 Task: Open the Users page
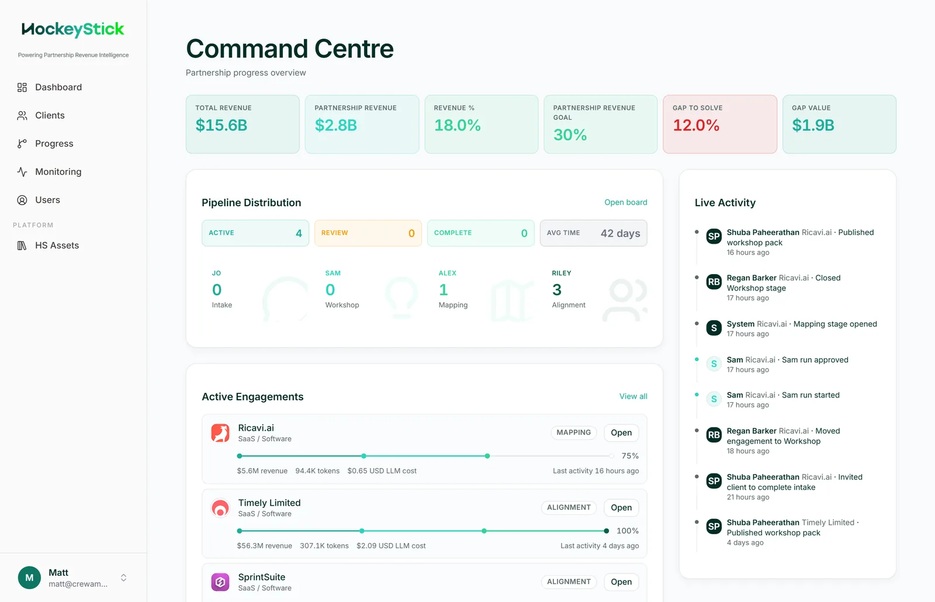click(73, 200)
